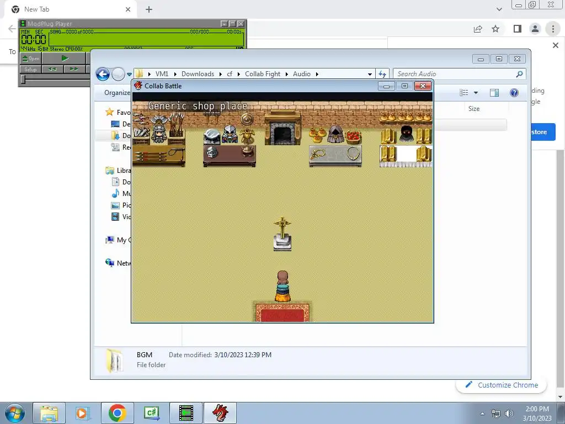Click the Collab Battle title icon
The width and height of the screenshot is (565, 424).
tap(138, 86)
